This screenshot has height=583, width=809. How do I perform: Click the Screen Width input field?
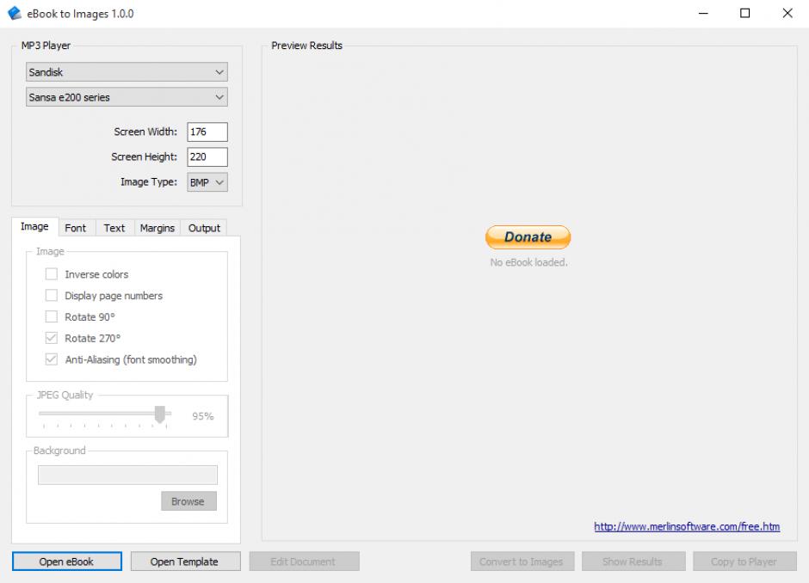[x=207, y=132]
